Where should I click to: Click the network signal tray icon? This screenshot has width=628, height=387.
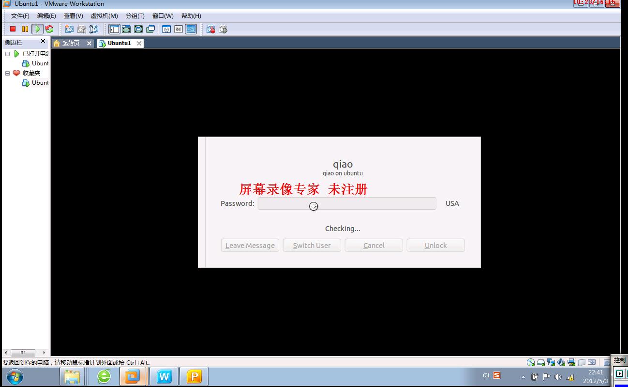(570, 377)
